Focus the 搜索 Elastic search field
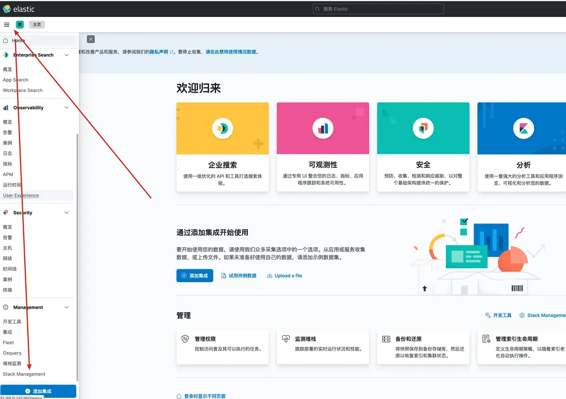The width and height of the screenshot is (566, 399). click(x=378, y=9)
